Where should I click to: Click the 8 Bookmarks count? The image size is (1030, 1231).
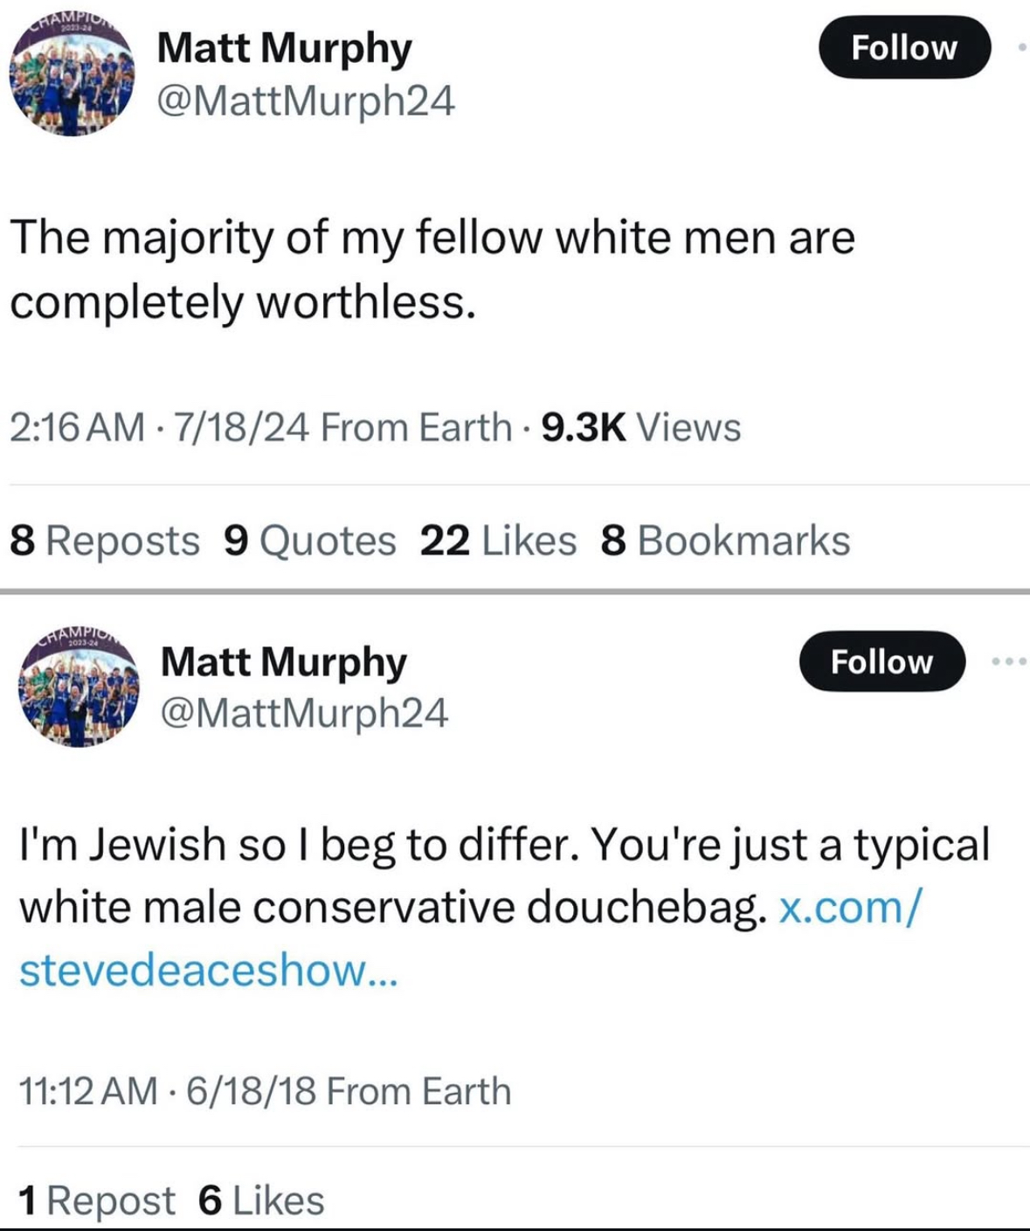[x=725, y=541]
